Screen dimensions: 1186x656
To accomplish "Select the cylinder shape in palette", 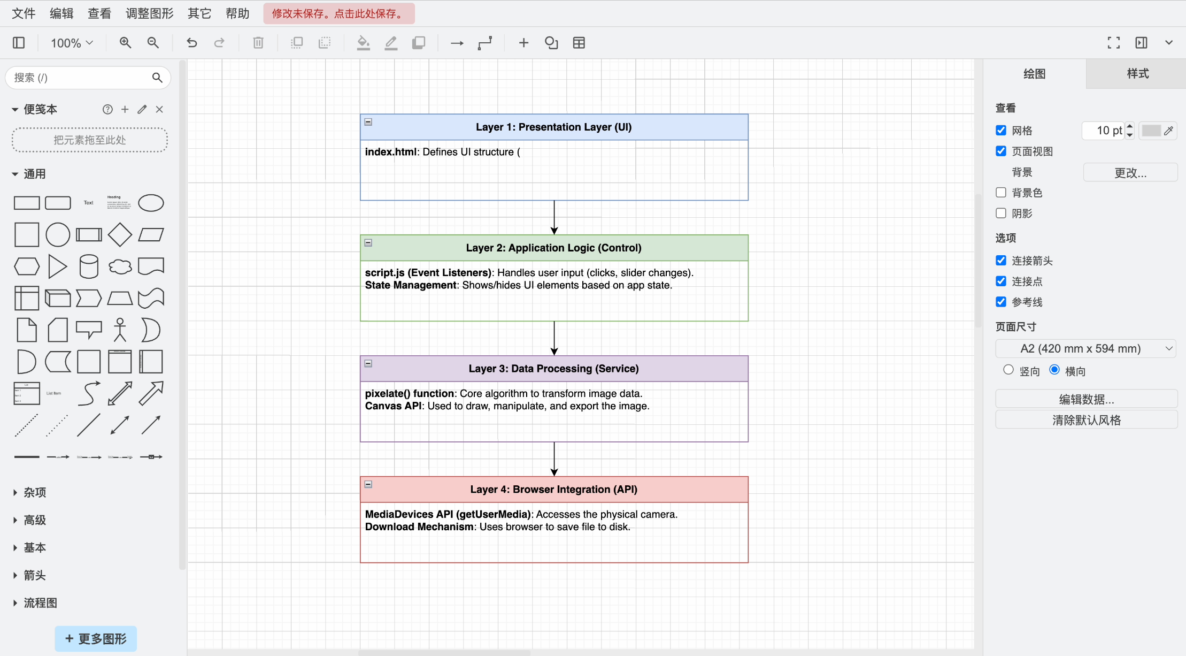I will [x=89, y=266].
